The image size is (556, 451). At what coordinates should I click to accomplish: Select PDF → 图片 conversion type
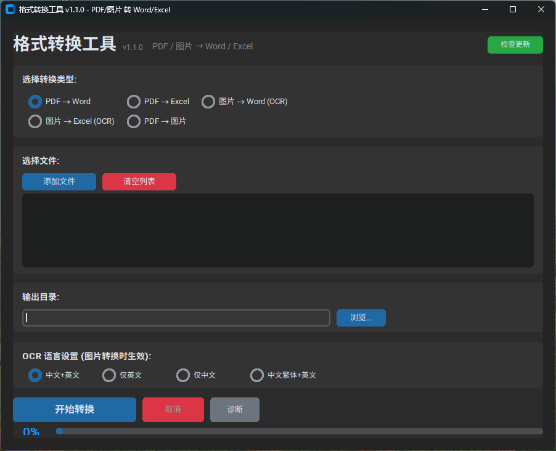click(x=157, y=121)
